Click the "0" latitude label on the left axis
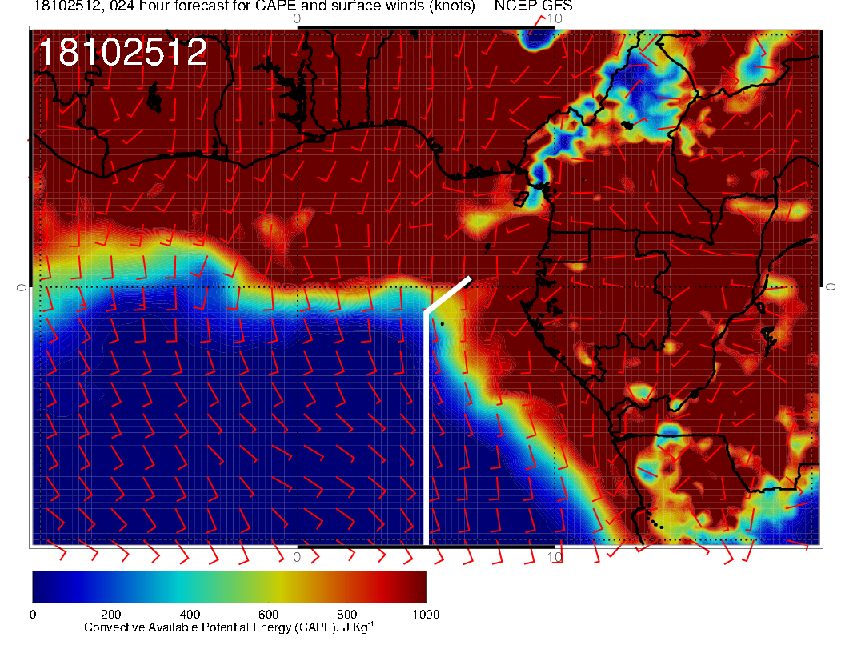 (22, 286)
